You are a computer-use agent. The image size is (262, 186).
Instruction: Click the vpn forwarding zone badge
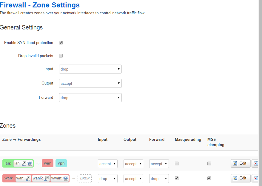[61, 163]
